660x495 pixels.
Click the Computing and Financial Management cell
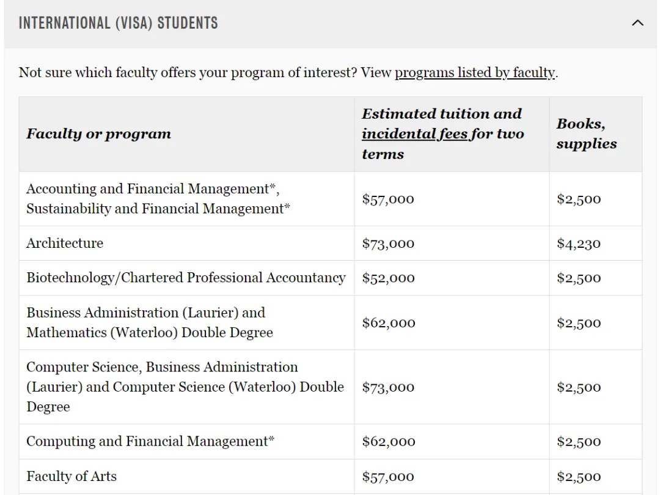(x=186, y=442)
